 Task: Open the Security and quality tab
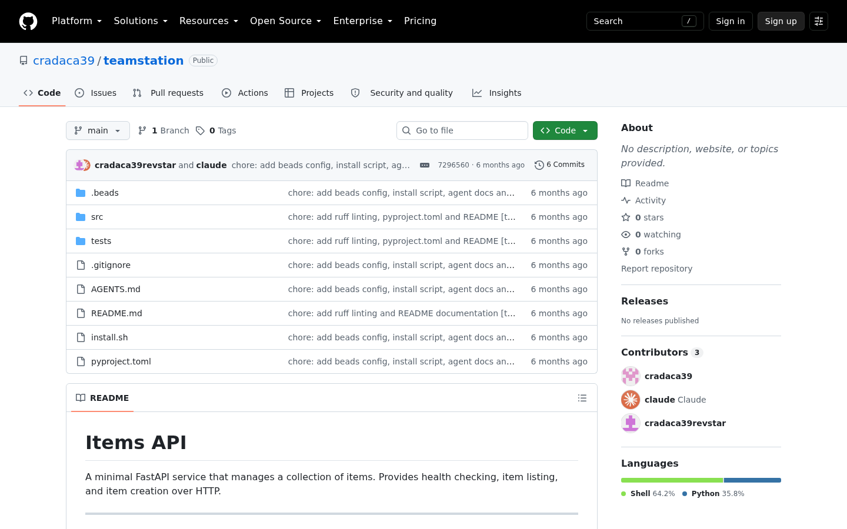pyautogui.click(x=402, y=93)
